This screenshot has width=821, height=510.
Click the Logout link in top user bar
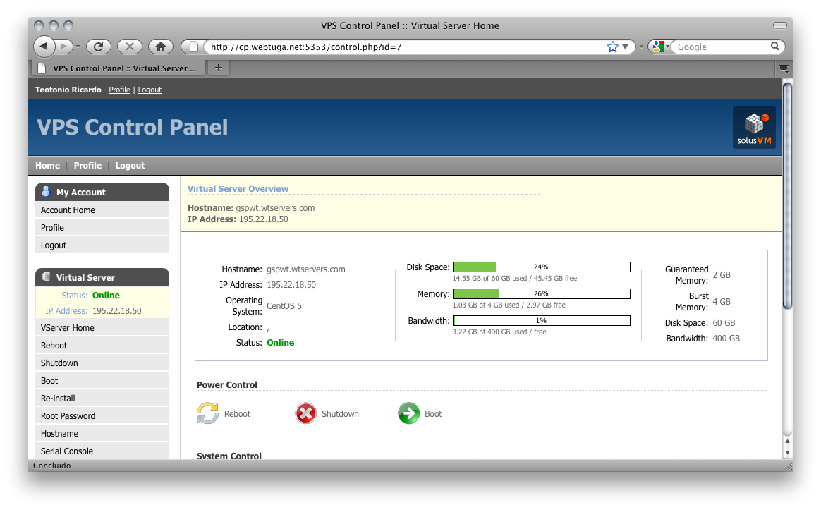click(150, 90)
